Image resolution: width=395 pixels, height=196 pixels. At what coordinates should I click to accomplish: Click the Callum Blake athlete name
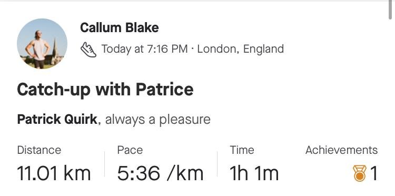(x=120, y=27)
